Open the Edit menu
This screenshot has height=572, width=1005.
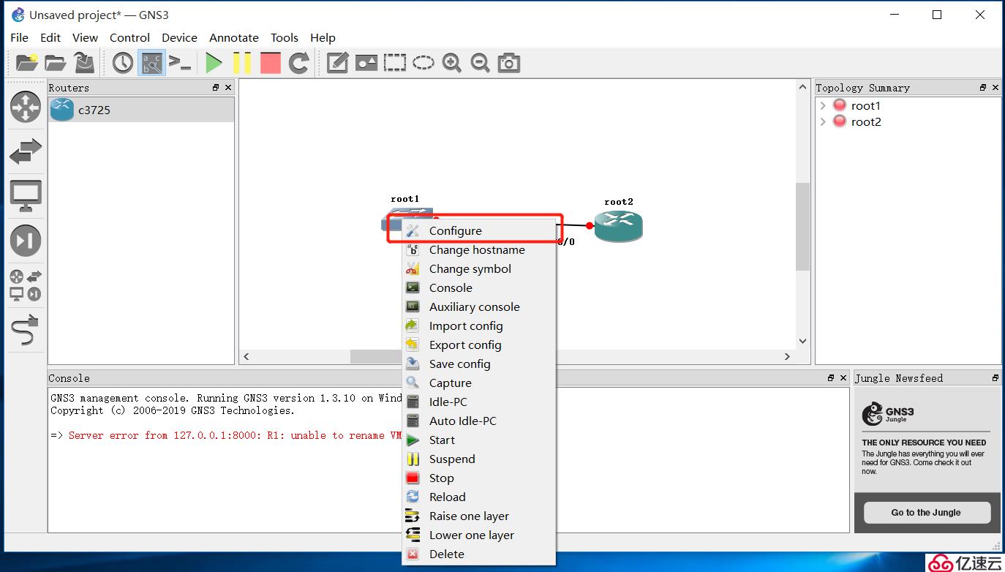[x=50, y=37]
